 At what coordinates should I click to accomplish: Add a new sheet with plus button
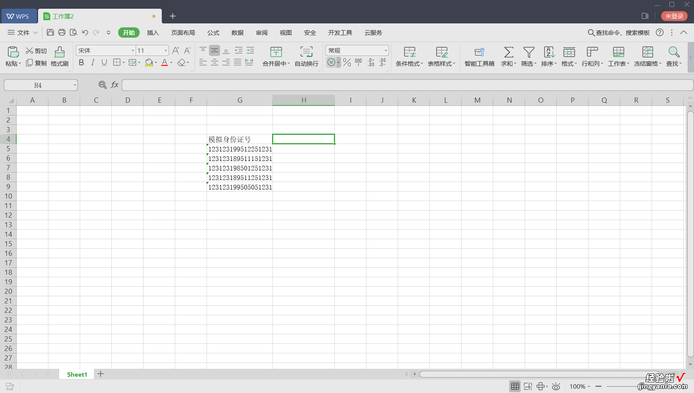[101, 374]
